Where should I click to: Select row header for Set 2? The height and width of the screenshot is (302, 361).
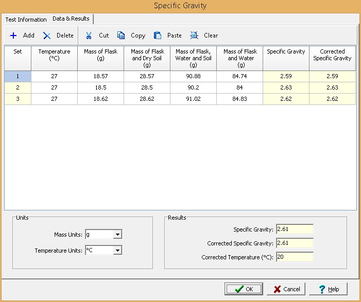tap(18, 87)
